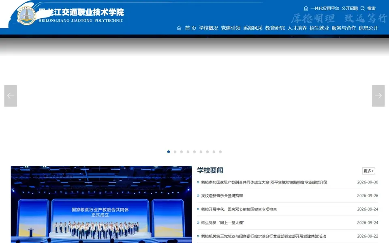Click the date 2026-09-26
389x243 pixels.
tap(368, 196)
